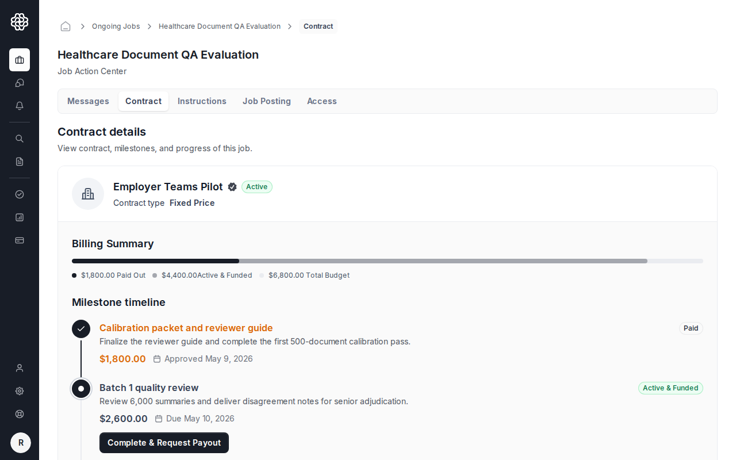This screenshot has width=736, height=460.
Task: Click the Paid milestone badge
Action: 691,328
